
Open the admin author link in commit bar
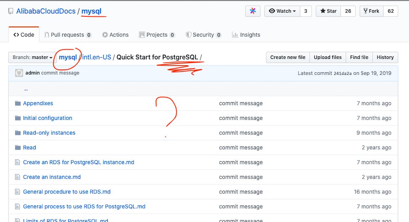tap(33, 73)
